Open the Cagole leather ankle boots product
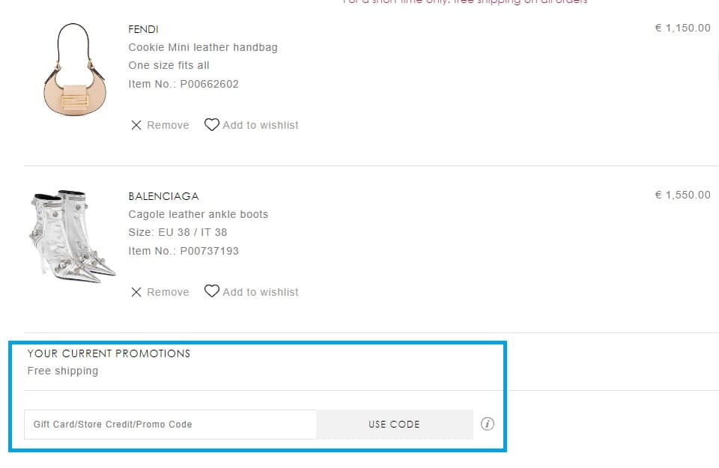This screenshot has width=719, height=468. click(x=198, y=214)
